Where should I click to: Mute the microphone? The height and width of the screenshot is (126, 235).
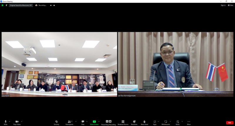5,122
